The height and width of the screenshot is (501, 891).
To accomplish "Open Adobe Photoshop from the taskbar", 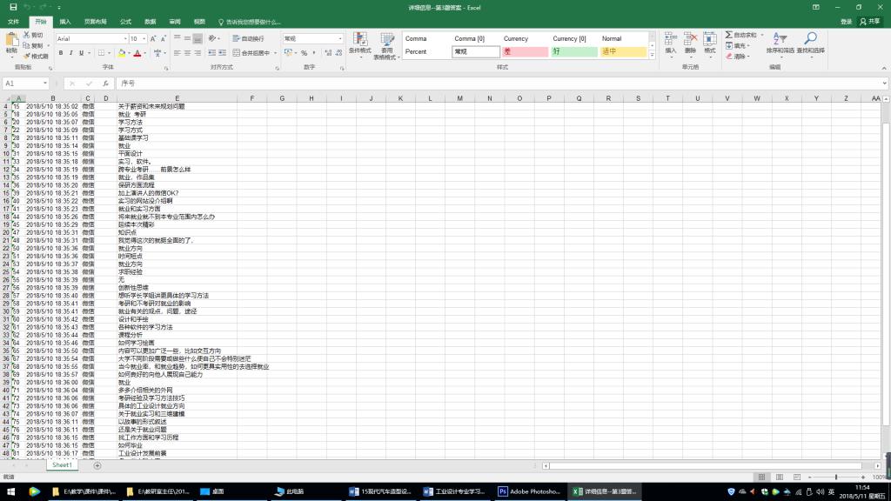I will pos(529,491).
